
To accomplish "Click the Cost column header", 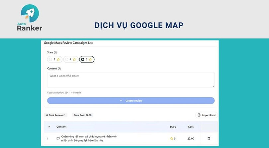I will click(x=191, y=127).
